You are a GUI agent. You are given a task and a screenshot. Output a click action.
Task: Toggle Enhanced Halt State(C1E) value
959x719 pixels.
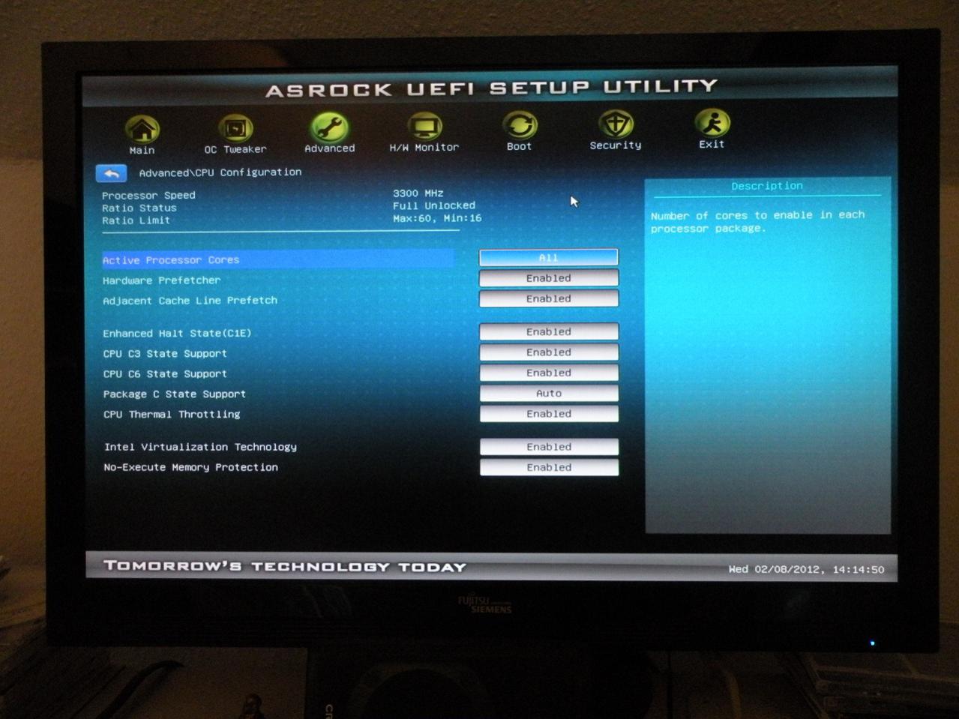(549, 331)
